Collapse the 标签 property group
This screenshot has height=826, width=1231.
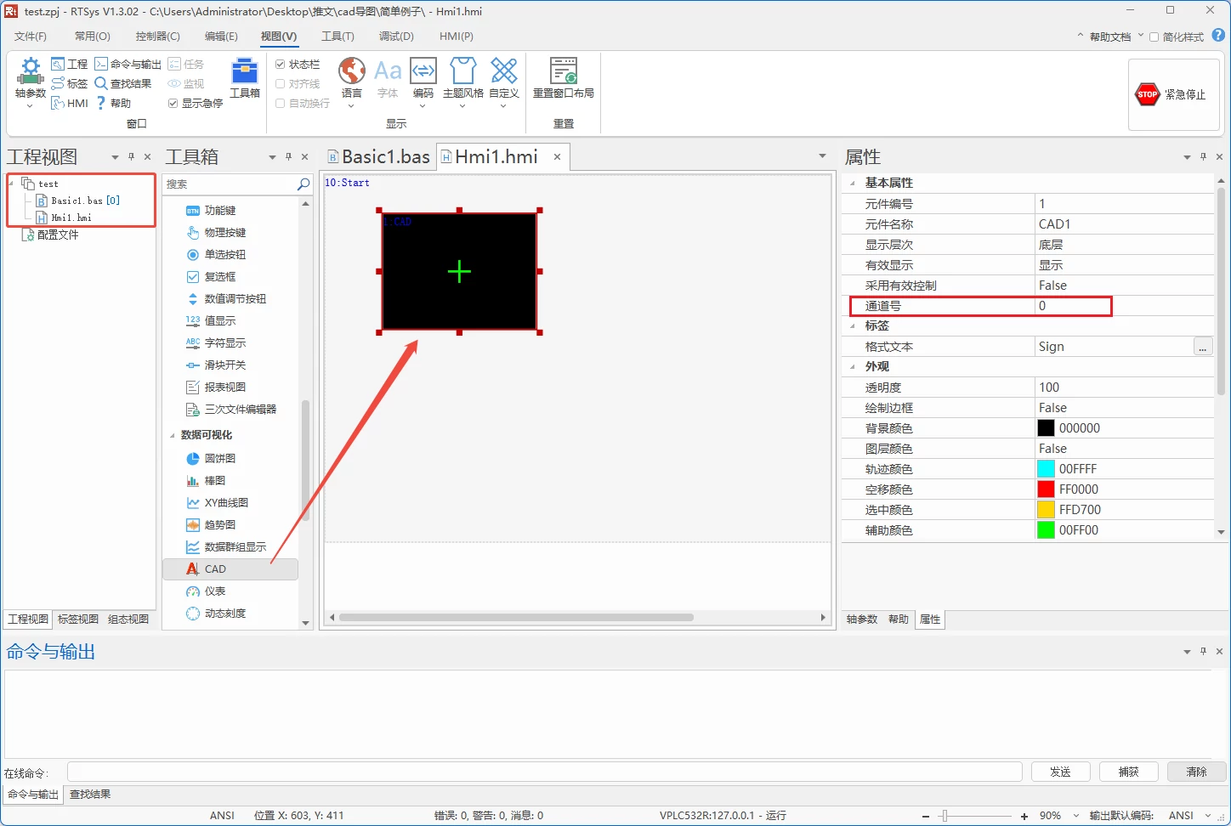tap(853, 325)
